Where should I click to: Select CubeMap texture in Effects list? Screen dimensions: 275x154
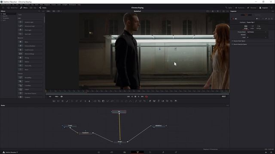click(31, 86)
